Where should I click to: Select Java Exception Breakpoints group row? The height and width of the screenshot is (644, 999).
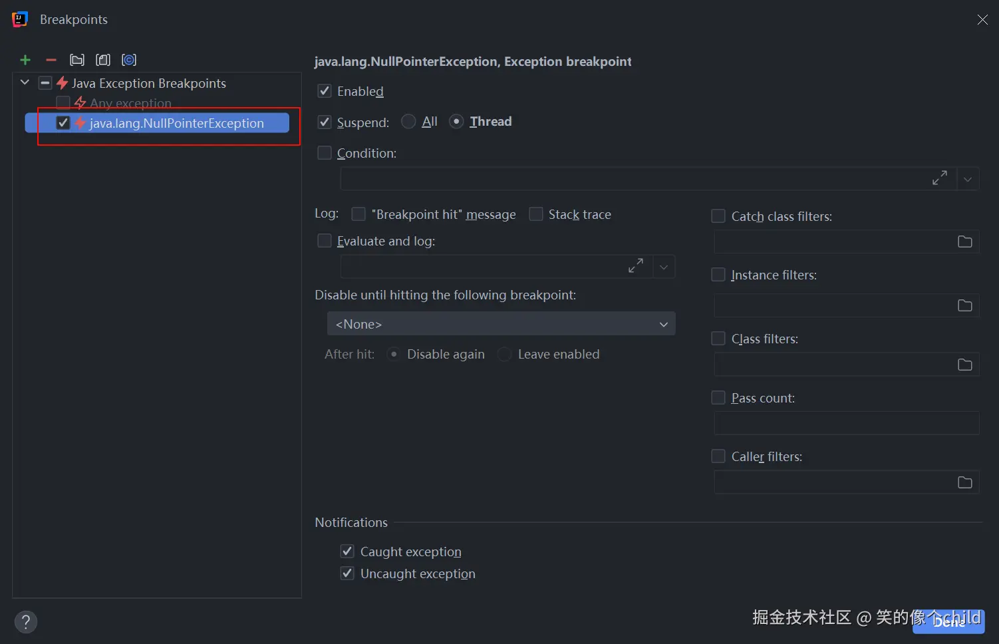(157, 83)
